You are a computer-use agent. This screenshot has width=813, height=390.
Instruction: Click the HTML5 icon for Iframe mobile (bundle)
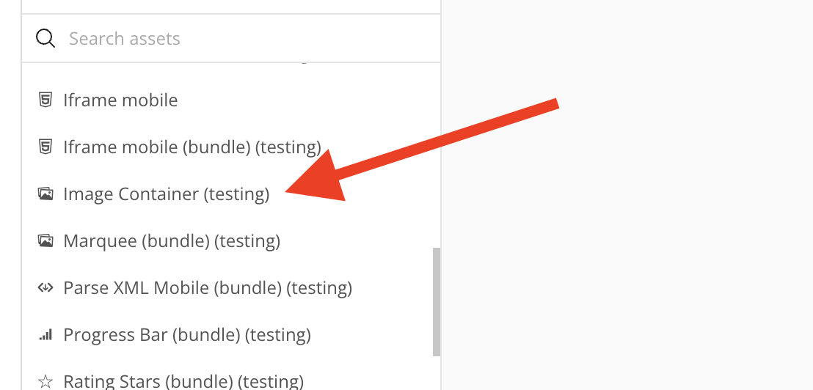[45, 147]
